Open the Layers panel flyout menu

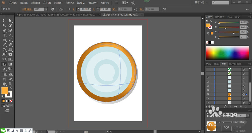(250, 64)
